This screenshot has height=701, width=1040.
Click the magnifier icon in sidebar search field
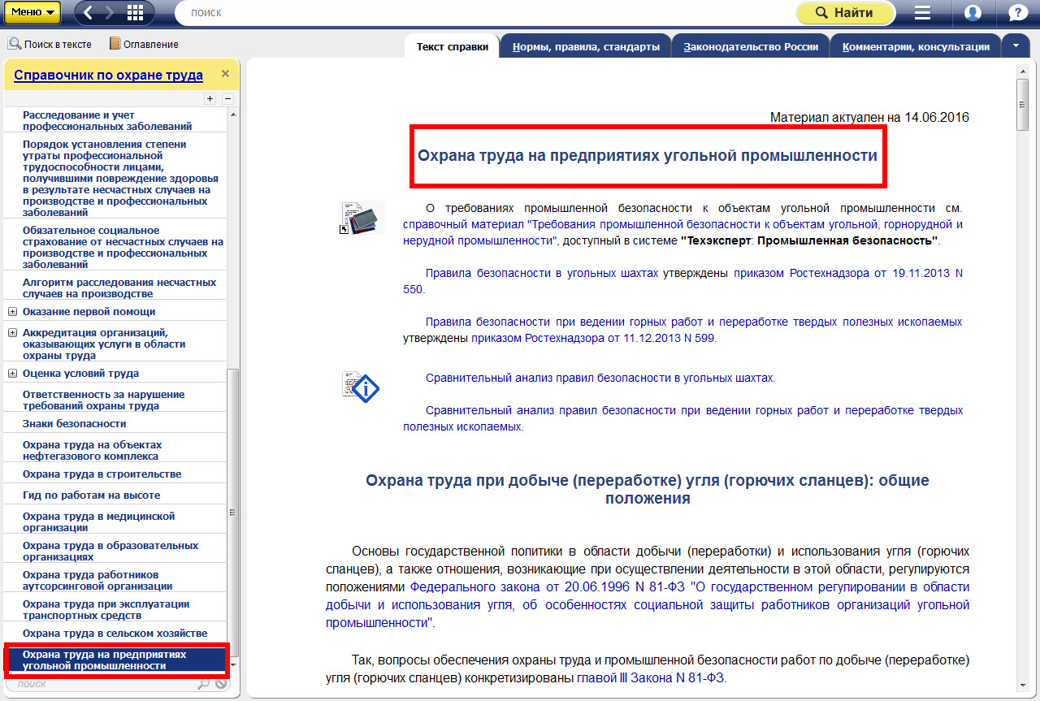coord(203,684)
